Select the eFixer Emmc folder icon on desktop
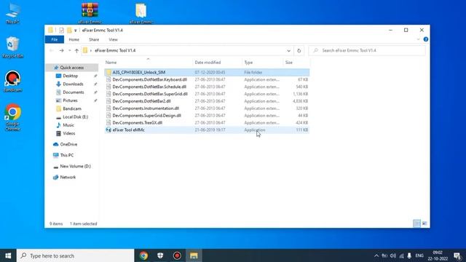 [141, 13]
